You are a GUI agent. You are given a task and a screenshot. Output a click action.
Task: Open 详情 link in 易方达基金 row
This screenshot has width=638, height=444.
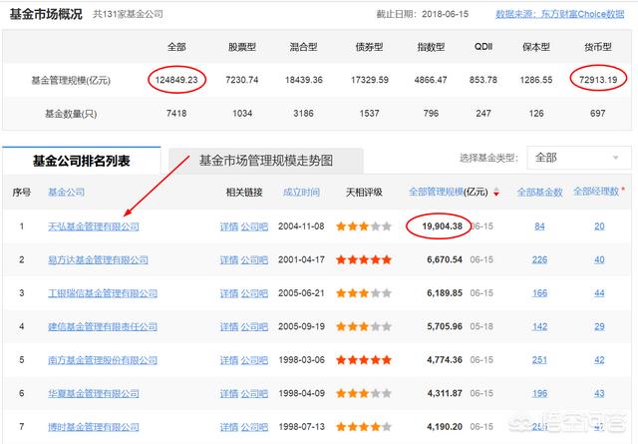pos(229,259)
